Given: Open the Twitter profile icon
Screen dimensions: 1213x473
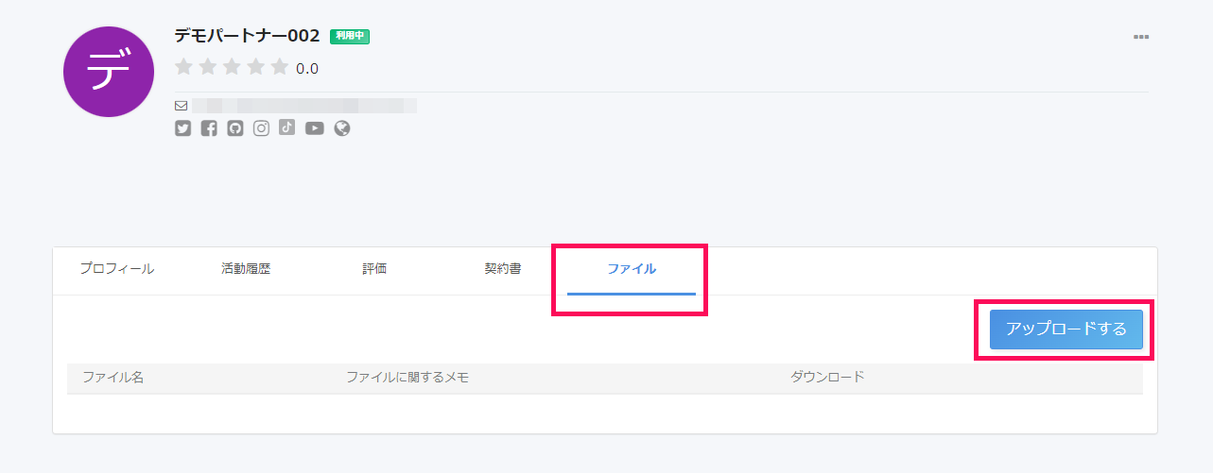Looking at the screenshot, I should tap(183, 128).
